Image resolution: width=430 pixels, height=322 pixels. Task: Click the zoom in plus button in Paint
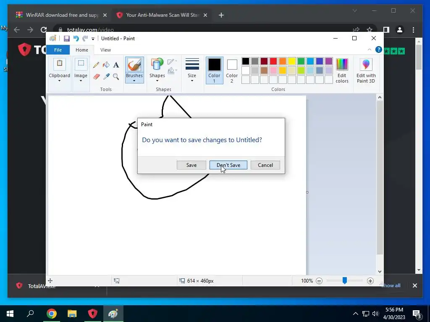tap(370, 280)
